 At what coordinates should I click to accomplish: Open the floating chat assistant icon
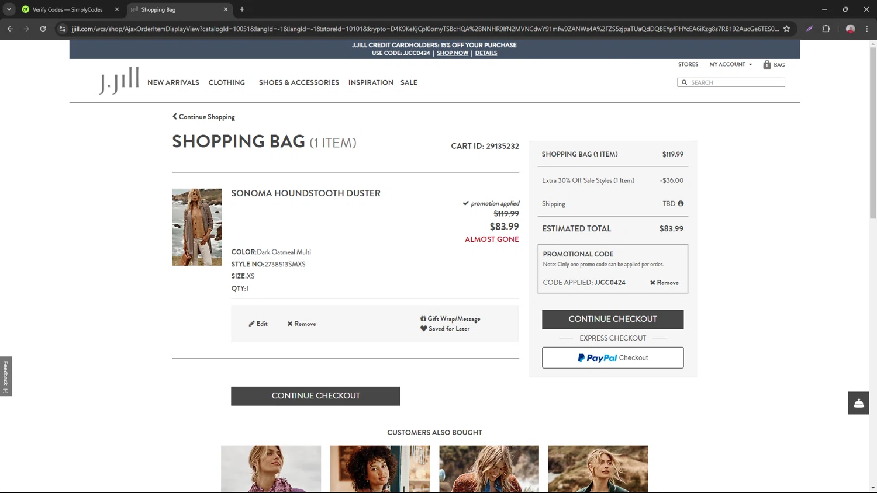858,403
